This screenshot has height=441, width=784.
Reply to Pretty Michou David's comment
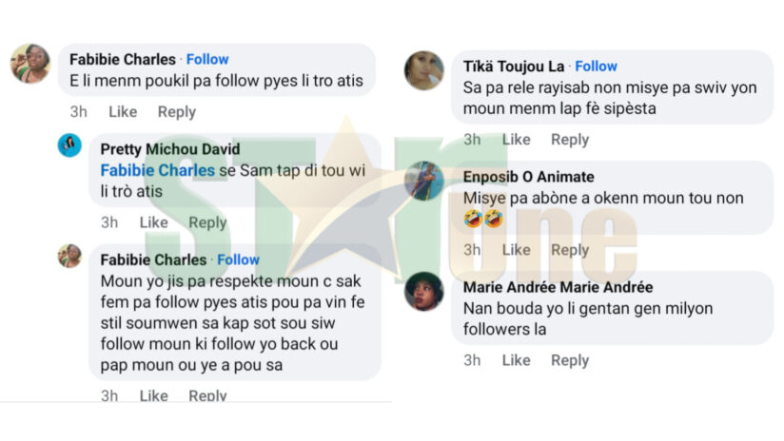[x=207, y=222]
